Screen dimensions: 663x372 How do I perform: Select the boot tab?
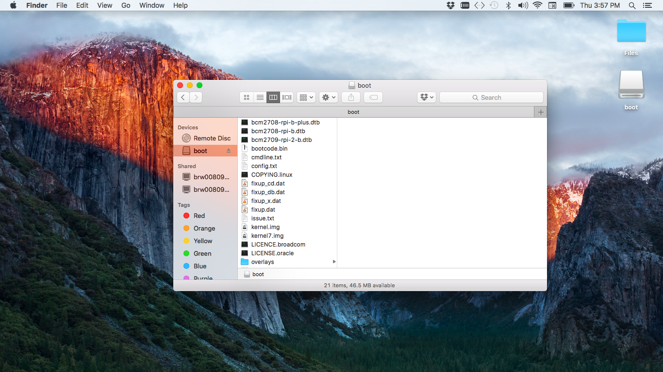[x=353, y=112]
